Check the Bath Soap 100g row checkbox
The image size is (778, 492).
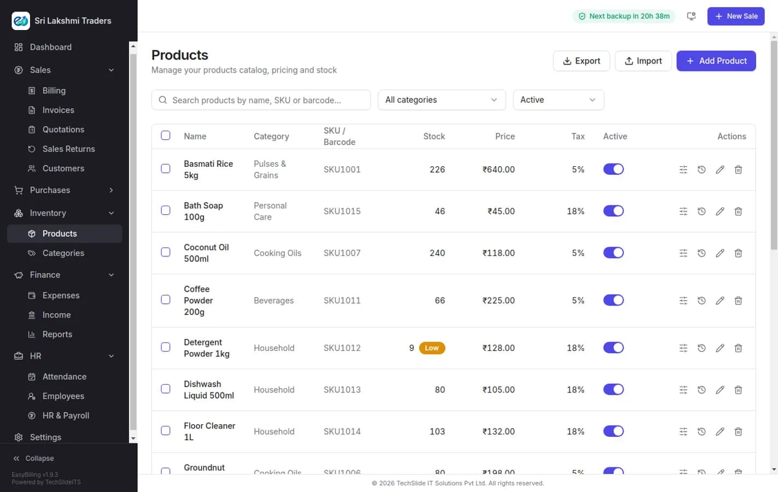point(166,210)
